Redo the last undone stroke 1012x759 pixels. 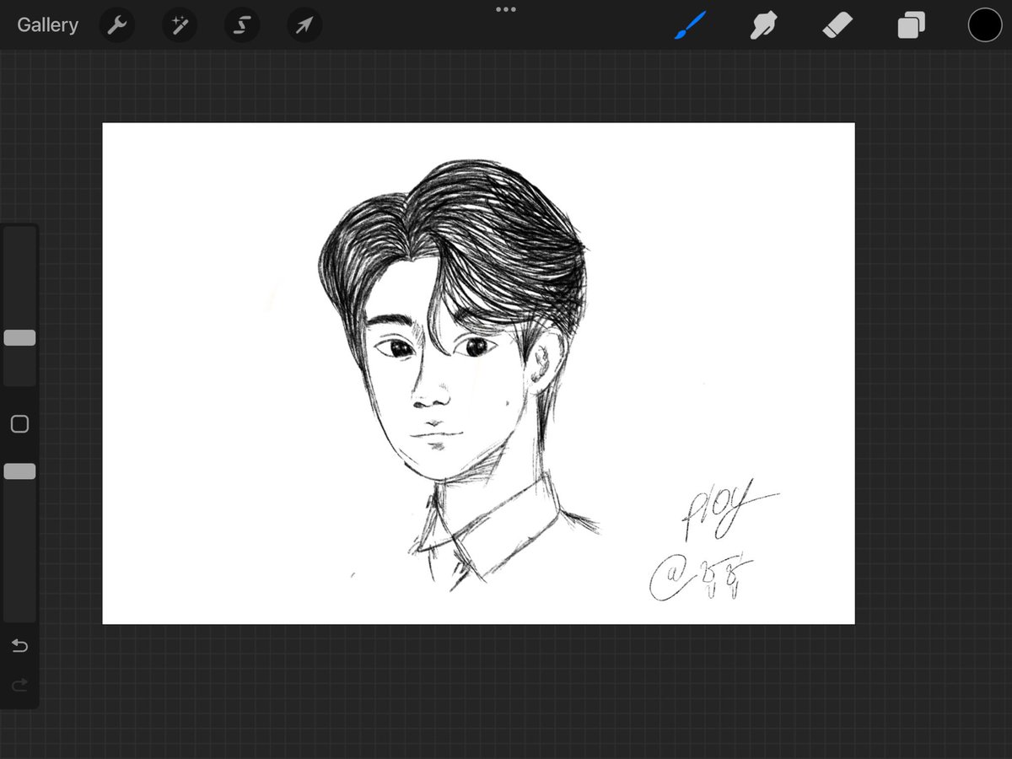(19, 684)
